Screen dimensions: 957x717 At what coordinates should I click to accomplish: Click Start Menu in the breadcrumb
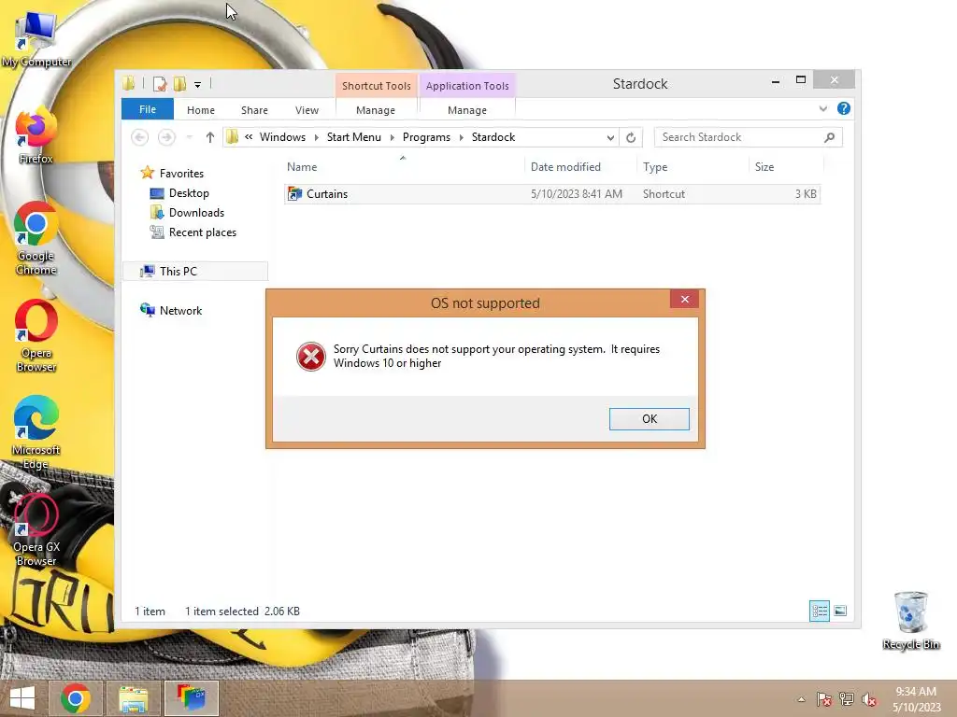(x=354, y=137)
